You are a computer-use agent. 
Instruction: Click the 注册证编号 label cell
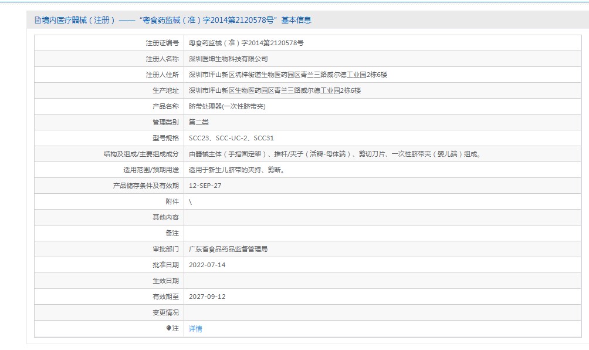(x=109, y=43)
